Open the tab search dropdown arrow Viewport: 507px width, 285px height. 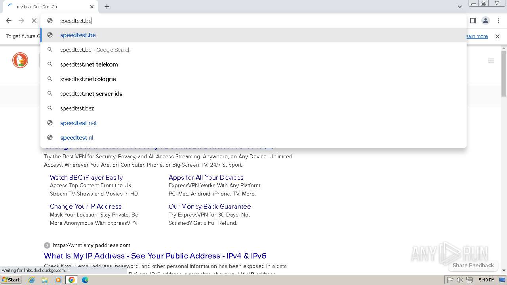(459, 7)
